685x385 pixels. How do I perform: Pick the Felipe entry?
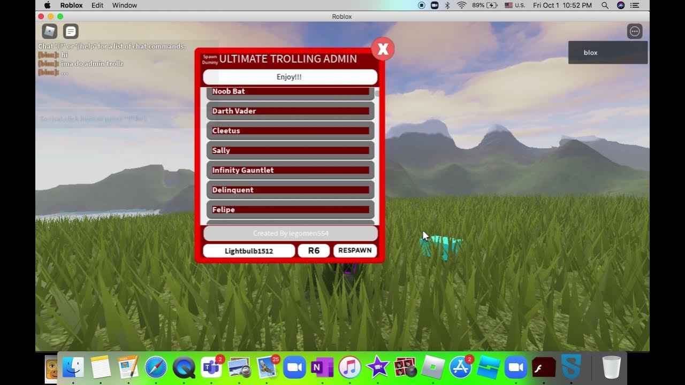291,210
